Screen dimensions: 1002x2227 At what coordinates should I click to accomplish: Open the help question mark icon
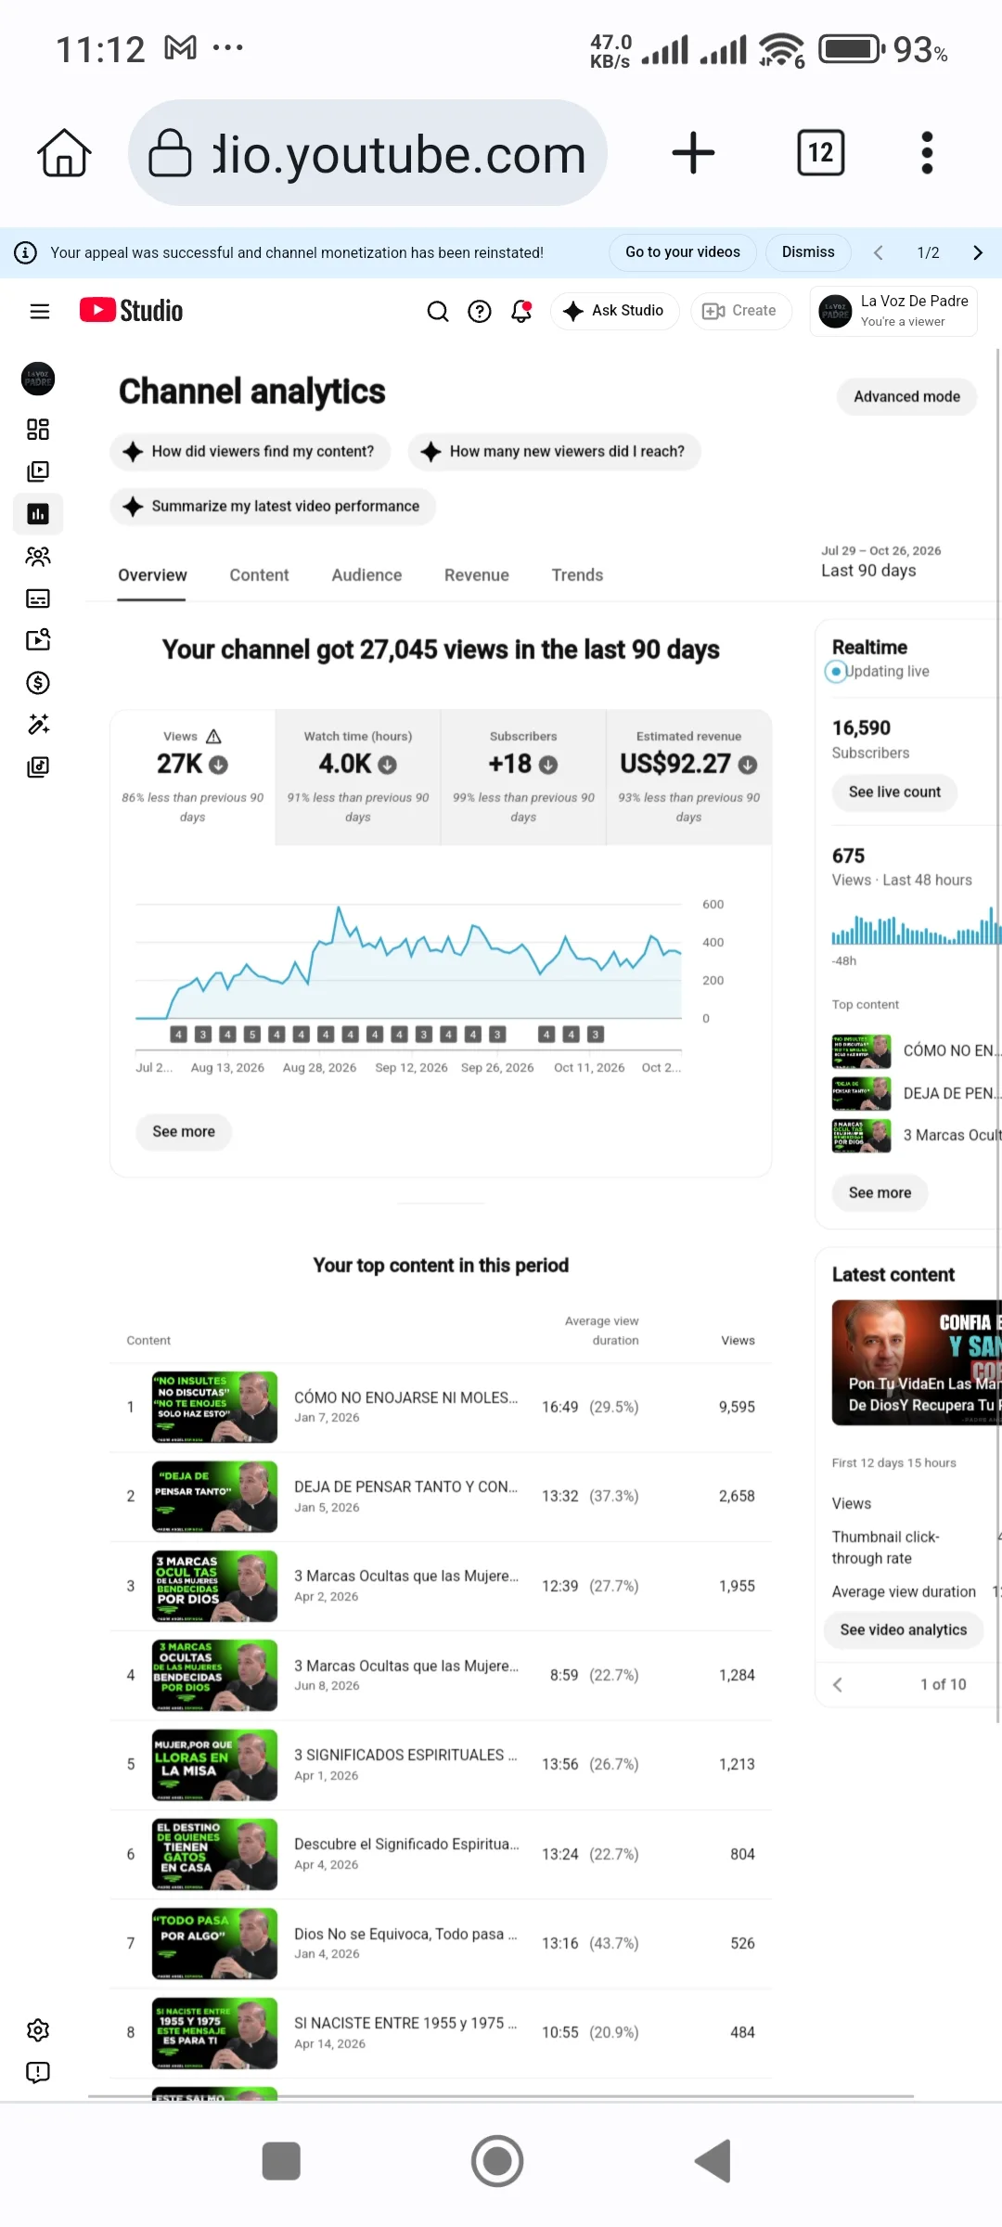click(x=480, y=312)
